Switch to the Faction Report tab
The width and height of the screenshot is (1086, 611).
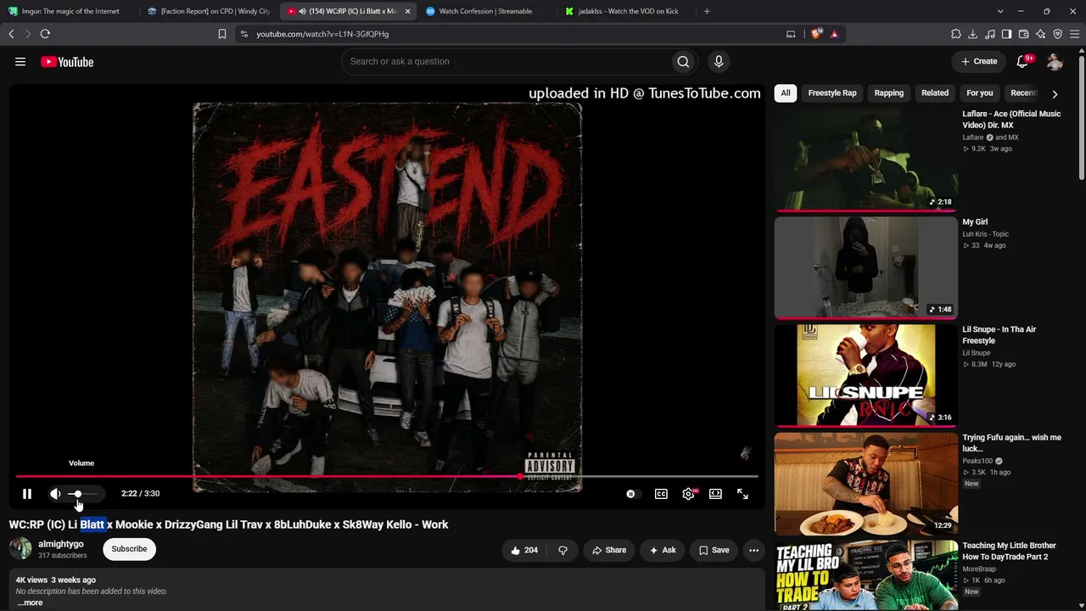pyautogui.click(x=208, y=11)
